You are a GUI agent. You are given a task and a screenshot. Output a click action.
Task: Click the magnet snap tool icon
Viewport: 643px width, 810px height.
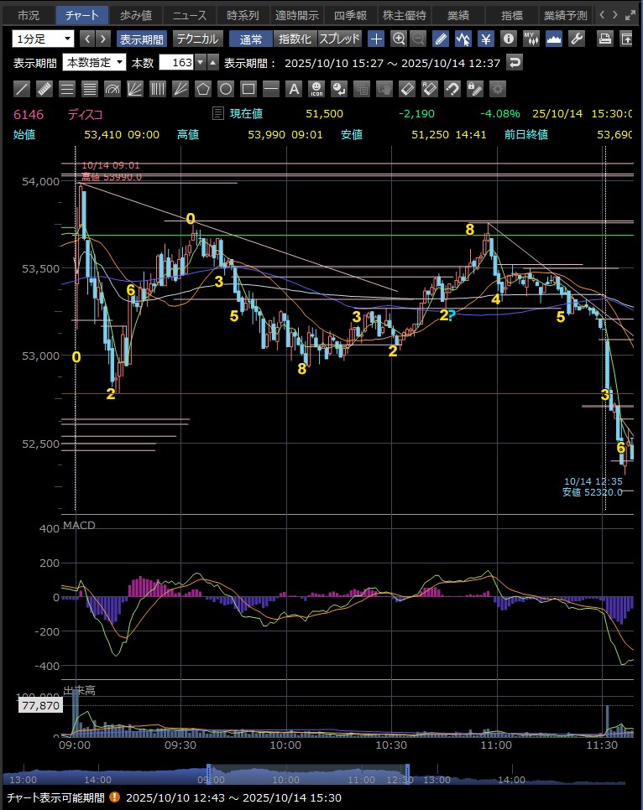[x=452, y=89]
